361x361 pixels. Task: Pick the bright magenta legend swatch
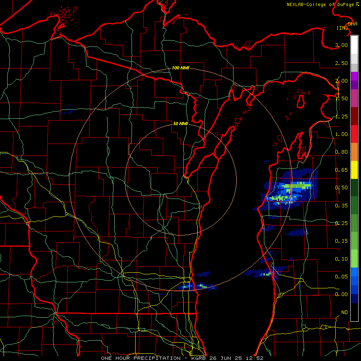coord(354,76)
